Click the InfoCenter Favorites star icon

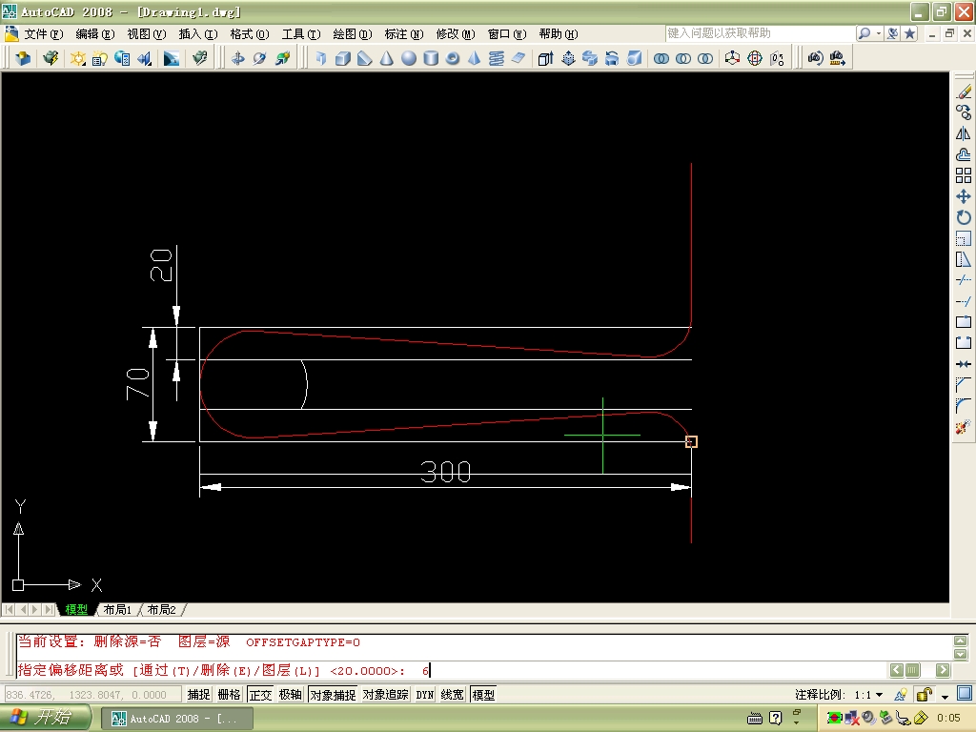tap(910, 33)
